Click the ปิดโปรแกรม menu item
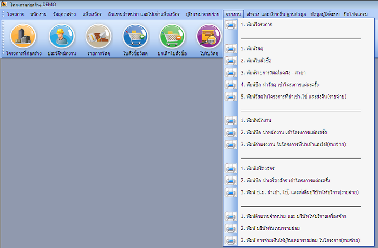 [x=356, y=14]
